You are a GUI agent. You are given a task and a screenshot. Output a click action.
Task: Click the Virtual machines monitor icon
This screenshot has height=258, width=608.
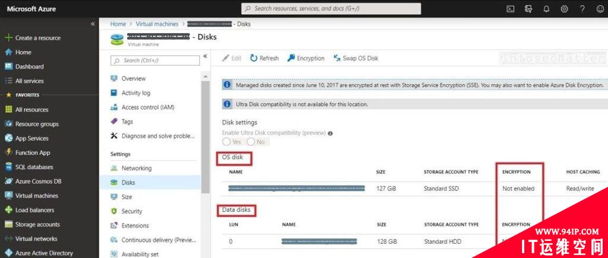tap(8, 196)
